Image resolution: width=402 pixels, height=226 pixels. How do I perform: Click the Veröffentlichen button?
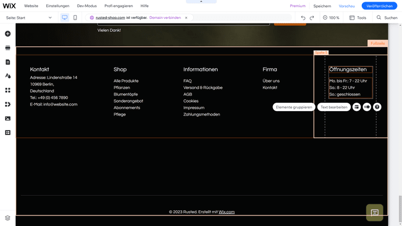[x=380, y=6]
